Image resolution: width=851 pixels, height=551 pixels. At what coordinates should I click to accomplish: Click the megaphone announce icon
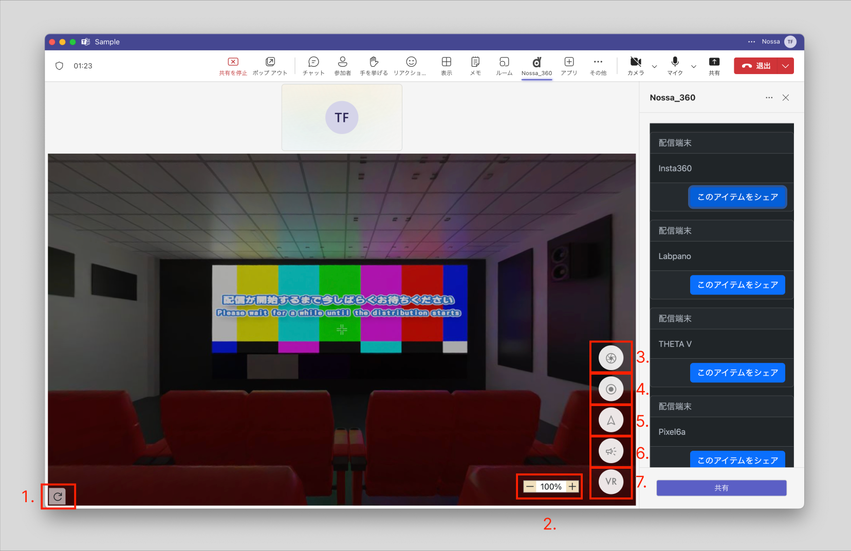click(610, 451)
